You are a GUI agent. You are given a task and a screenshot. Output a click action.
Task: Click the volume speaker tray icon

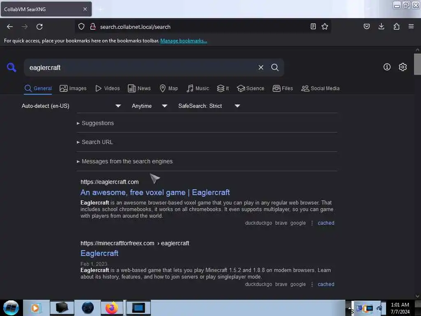379,308
